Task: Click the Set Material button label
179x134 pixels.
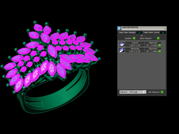Action: (154, 92)
